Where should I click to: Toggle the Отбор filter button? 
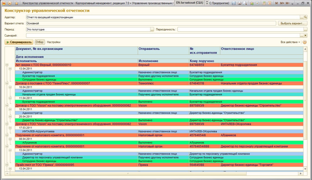coord(39,42)
